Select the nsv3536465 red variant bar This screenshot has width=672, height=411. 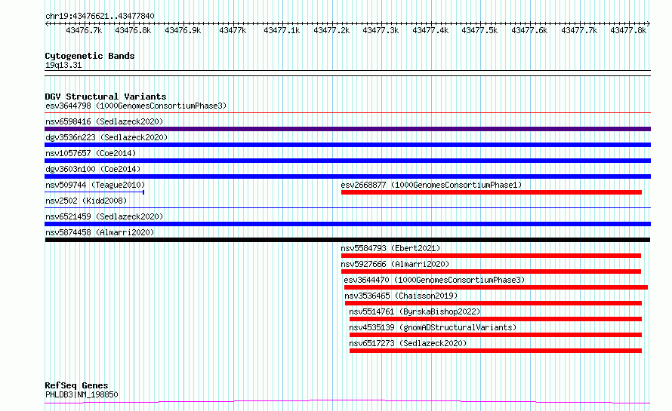point(493,303)
